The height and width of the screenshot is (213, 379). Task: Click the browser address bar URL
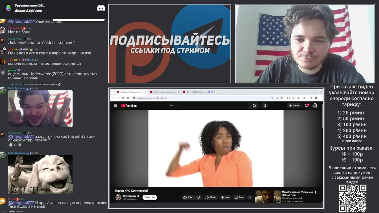pos(152,98)
